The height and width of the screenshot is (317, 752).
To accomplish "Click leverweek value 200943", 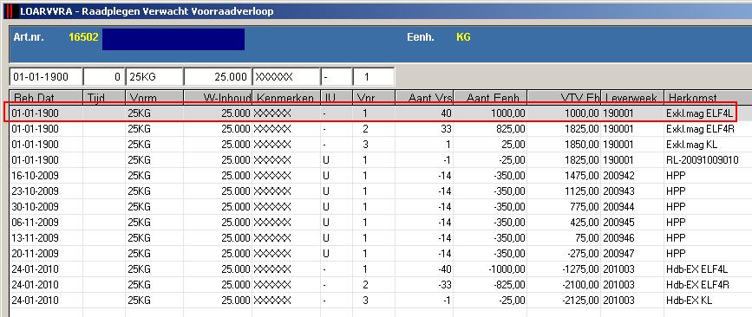I will click(x=619, y=191).
